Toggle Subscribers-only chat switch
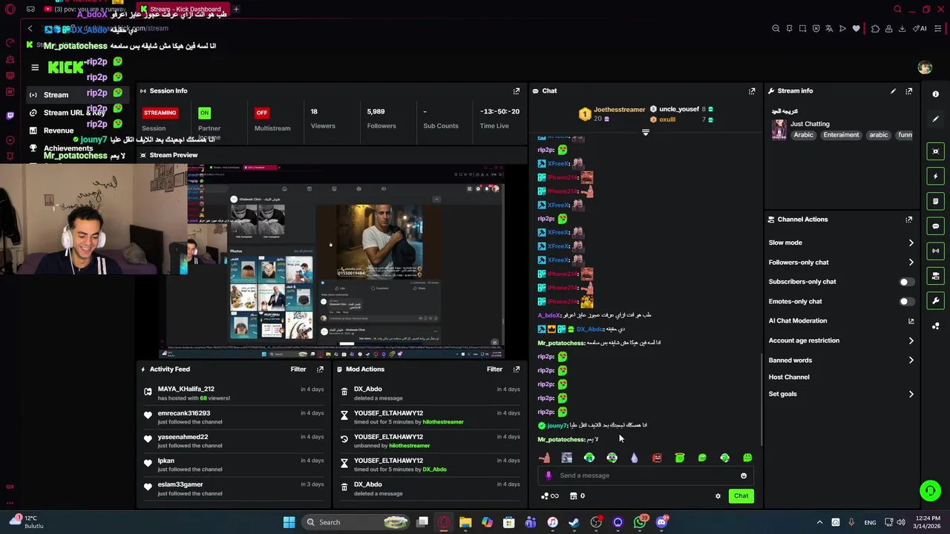The image size is (950, 534). 906,282
